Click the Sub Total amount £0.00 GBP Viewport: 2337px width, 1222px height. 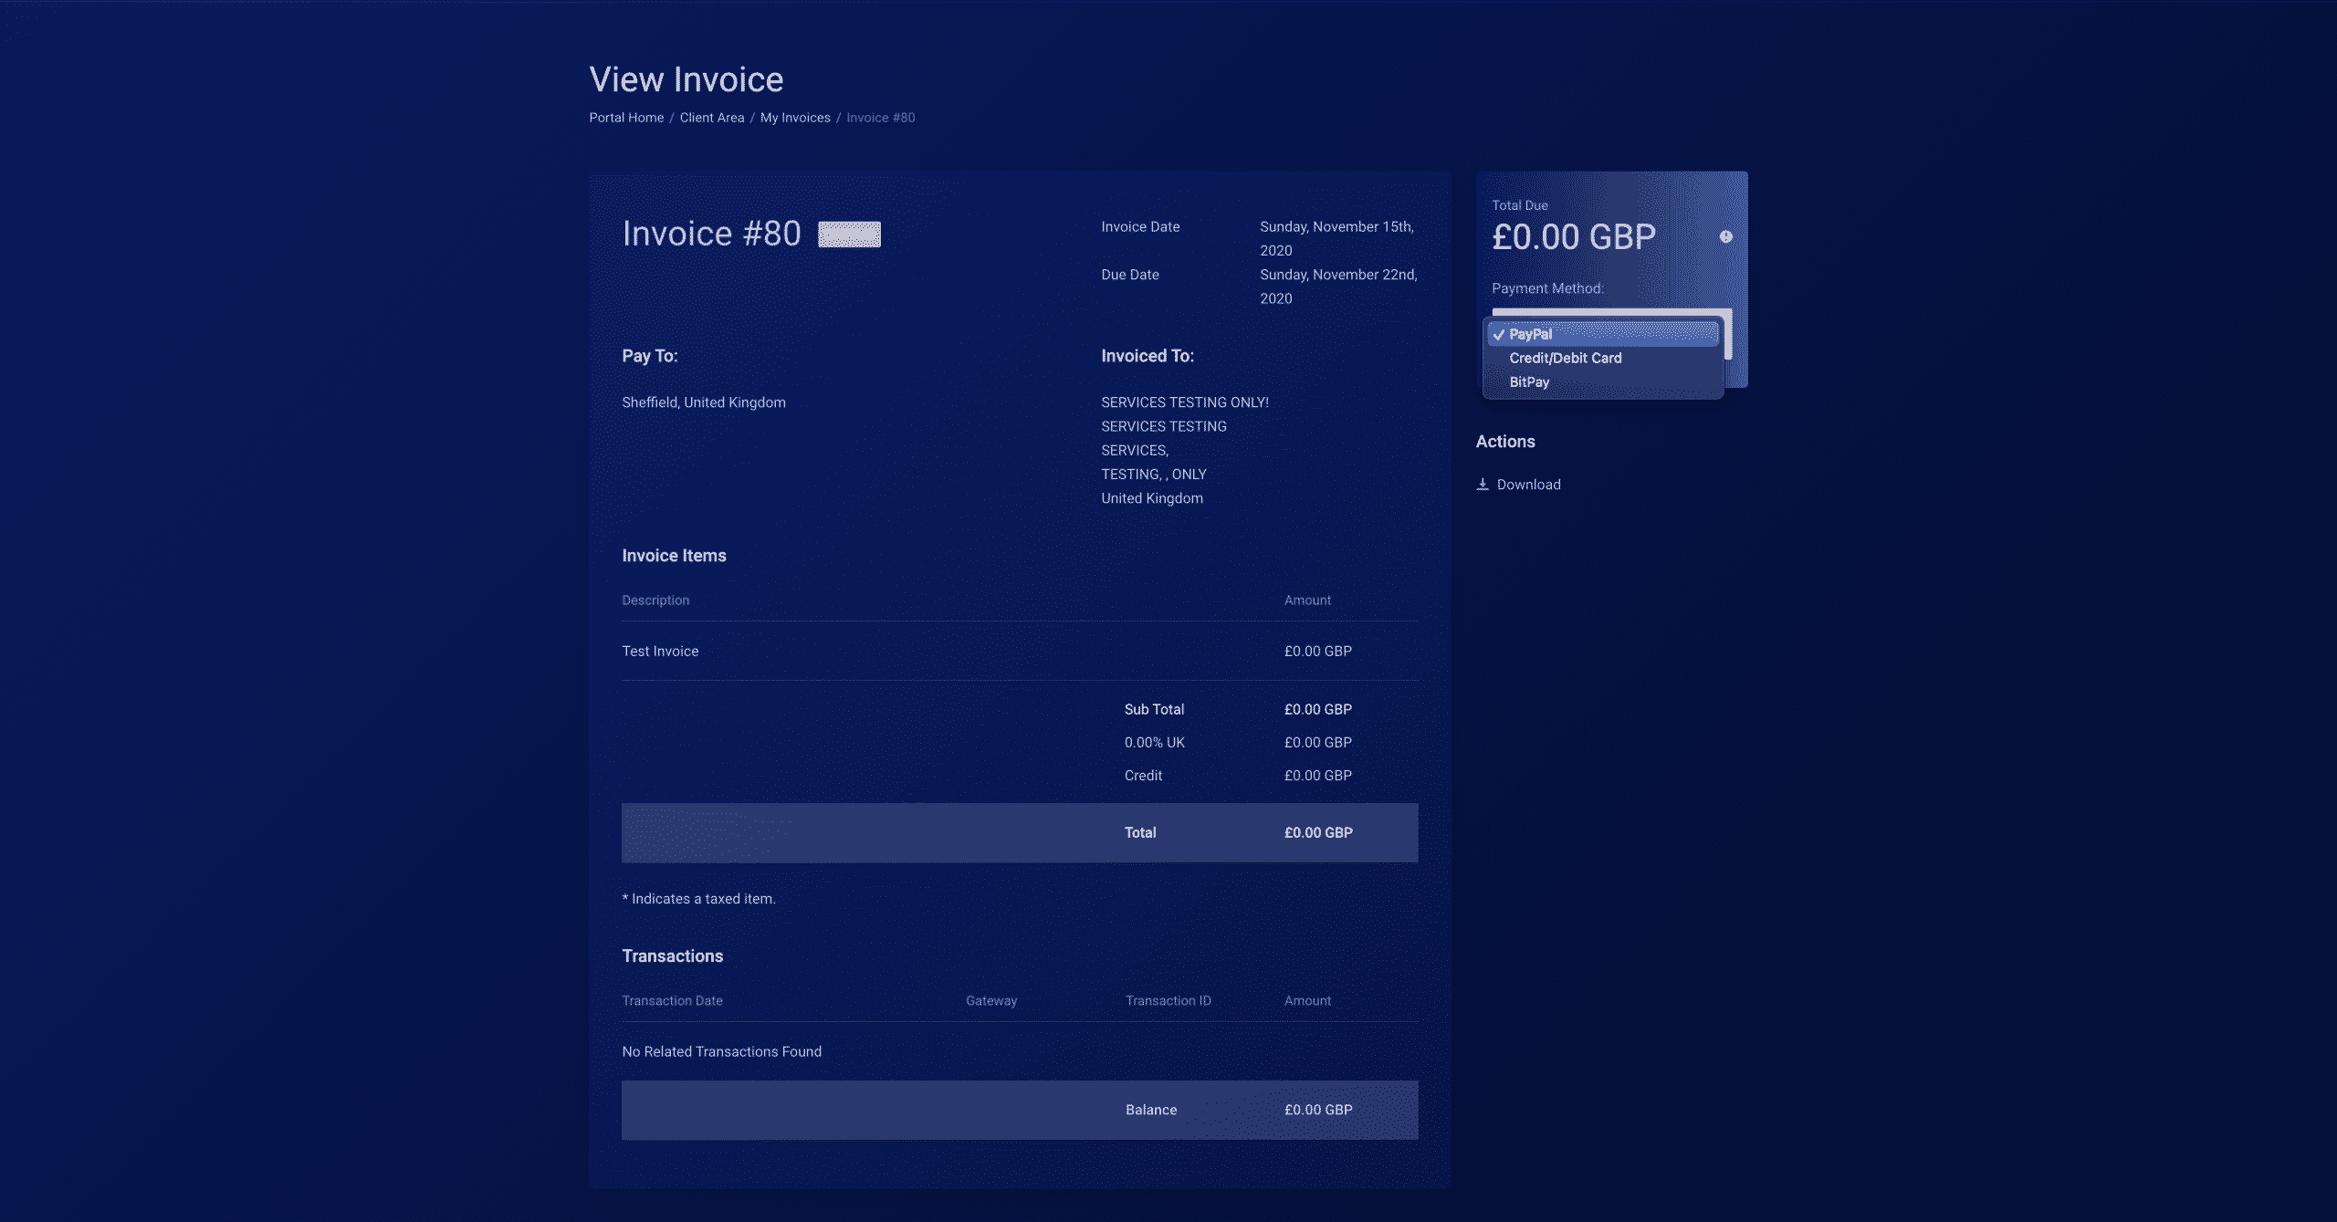[x=1317, y=709]
